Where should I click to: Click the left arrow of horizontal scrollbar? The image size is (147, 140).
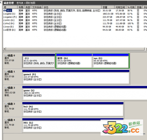[5, 49]
